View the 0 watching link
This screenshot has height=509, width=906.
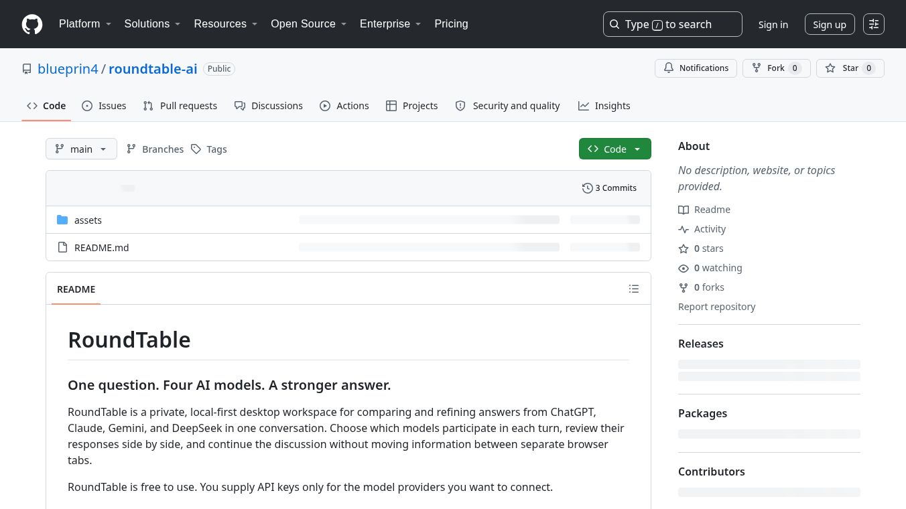tap(710, 268)
